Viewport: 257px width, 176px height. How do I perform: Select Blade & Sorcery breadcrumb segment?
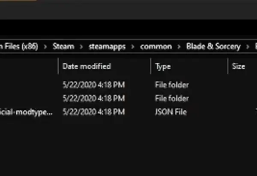213,46
